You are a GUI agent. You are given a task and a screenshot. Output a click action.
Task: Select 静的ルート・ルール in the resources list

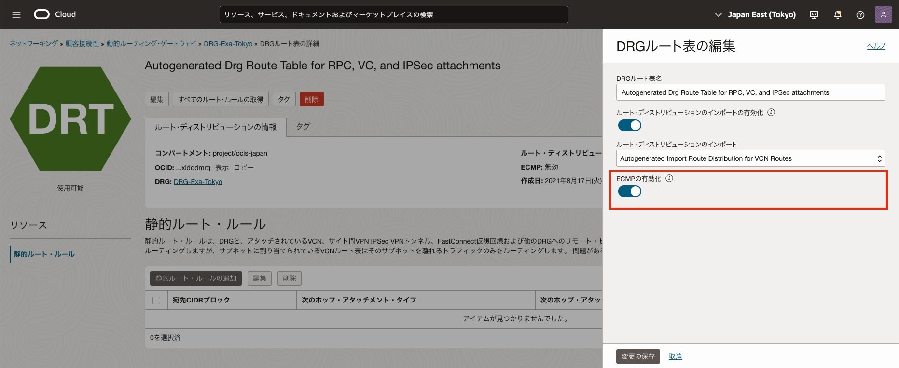(44, 254)
